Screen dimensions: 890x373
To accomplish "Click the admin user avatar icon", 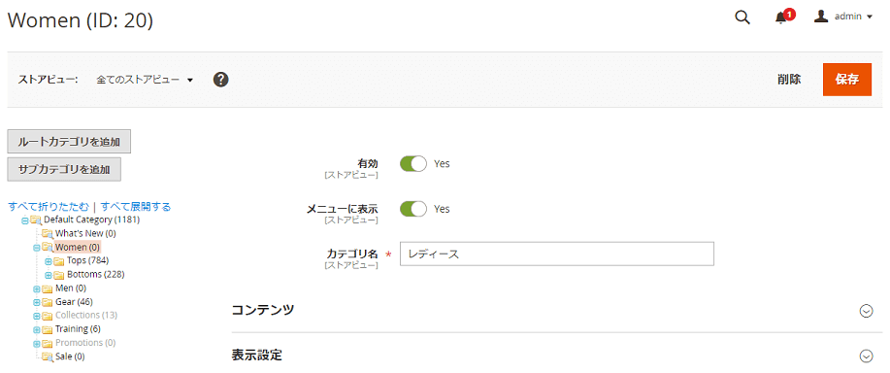I will tap(821, 17).
